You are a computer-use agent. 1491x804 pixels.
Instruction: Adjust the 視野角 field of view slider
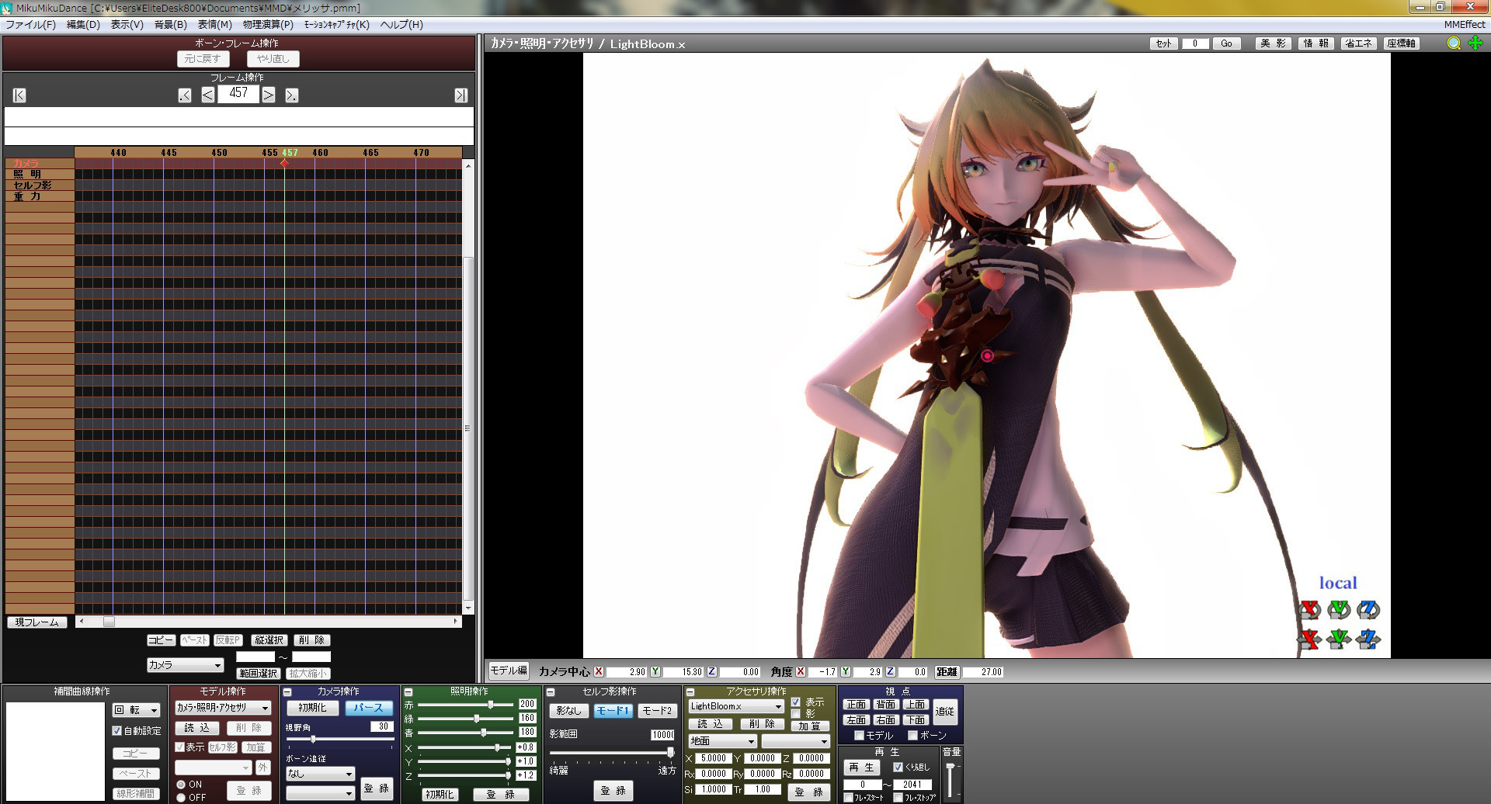tap(340, 740)
